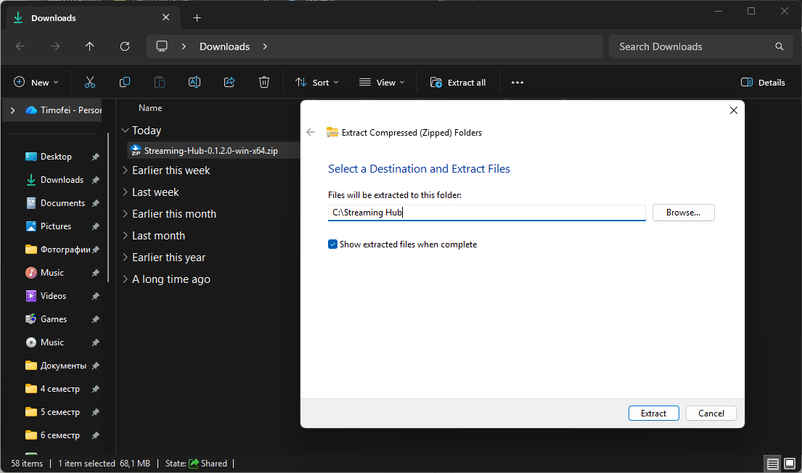Image resolution: width=802 pixels, height=473 pixels.
Task: Open the New dropdown menu
Action: [x=36, y=82]
